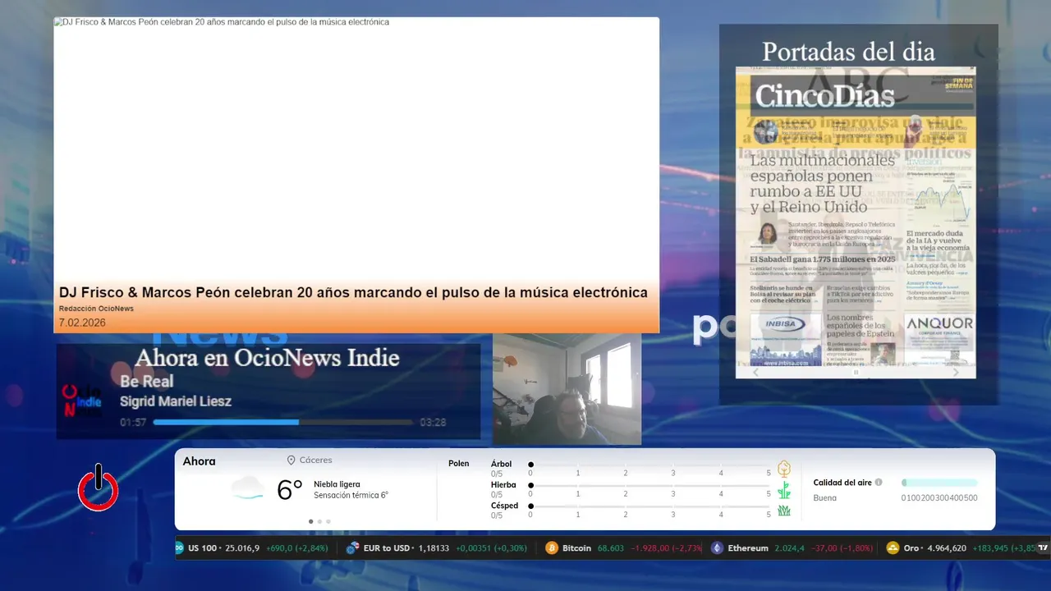Viewport: 1051px width, 591px height.
Task: Select the third weather carousel dot
Action: coord(328,521)
